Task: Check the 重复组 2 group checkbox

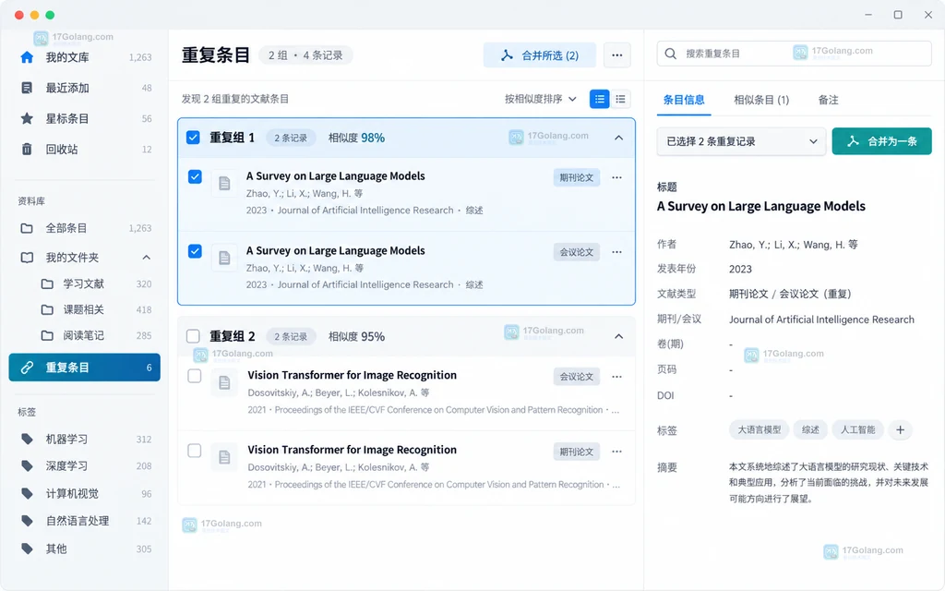Action: click(x=193, y=336)
